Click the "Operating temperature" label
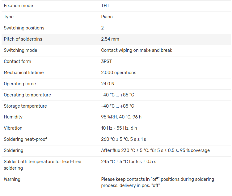This screenshot has width=232, height=196. [x=27, y=95]
